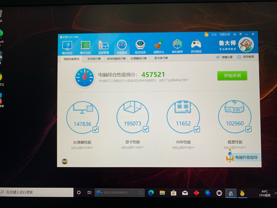Open Microsoft Store from the taskbar
This screenshot has width=277, height=208.
point(173,193)
